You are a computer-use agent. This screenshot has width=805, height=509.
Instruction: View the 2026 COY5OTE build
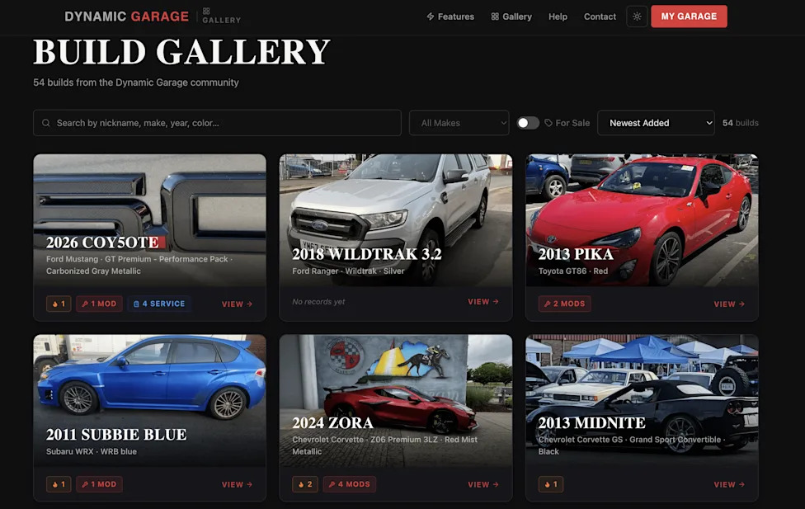click(238, 304)
